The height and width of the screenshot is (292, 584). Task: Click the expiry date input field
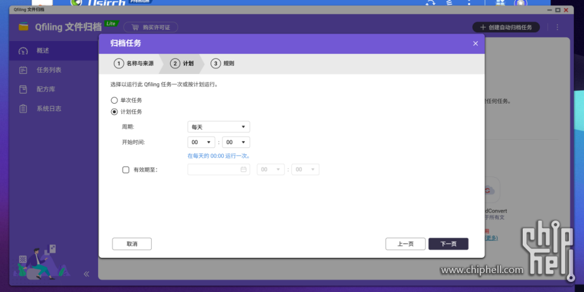coord(219,169)
